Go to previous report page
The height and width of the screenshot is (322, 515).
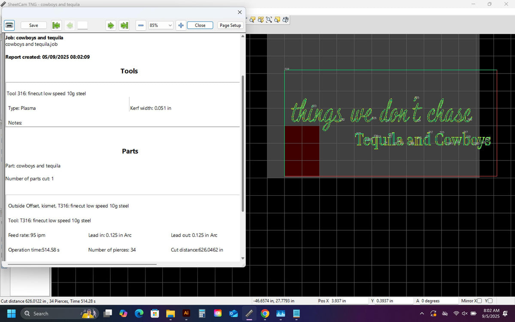[x=70, y=25]
